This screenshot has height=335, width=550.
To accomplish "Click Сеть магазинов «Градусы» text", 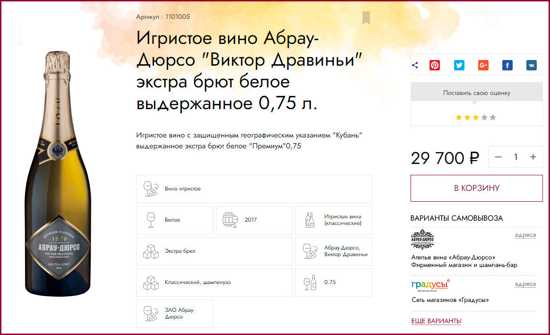I will pyautogui.click(x=450, y=300).
